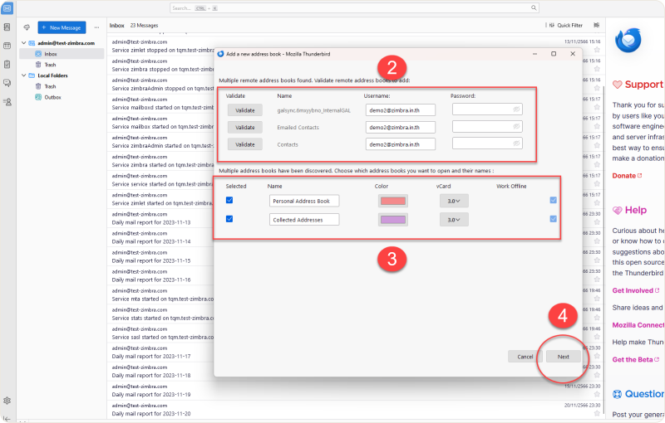The height and width of the screenshot is (423, 665).
Task: Validate the Emailed Contacts address book
Action: click(245, 128)
